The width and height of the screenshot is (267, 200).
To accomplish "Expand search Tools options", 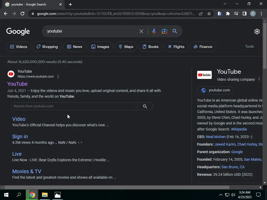I will point(249,46).
